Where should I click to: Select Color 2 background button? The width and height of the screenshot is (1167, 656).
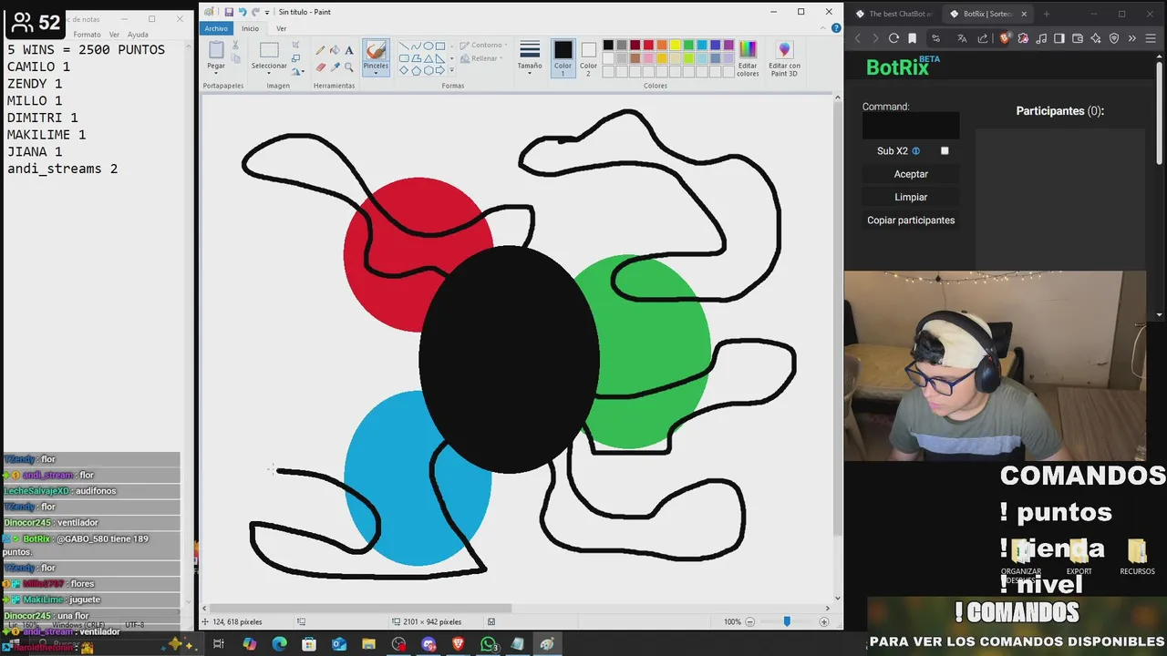(588, 56)
